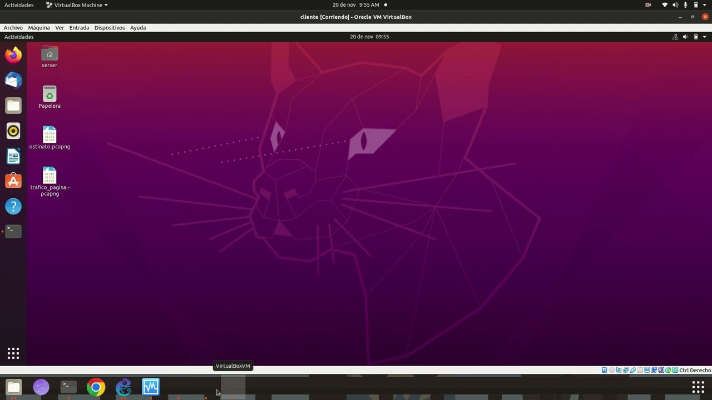Select ostinato.pcapng file on desktop
This screenshot has height=400, width=712.
(50, 138)
